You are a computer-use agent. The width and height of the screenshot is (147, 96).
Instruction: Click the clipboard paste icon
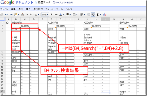coord(16,15)
